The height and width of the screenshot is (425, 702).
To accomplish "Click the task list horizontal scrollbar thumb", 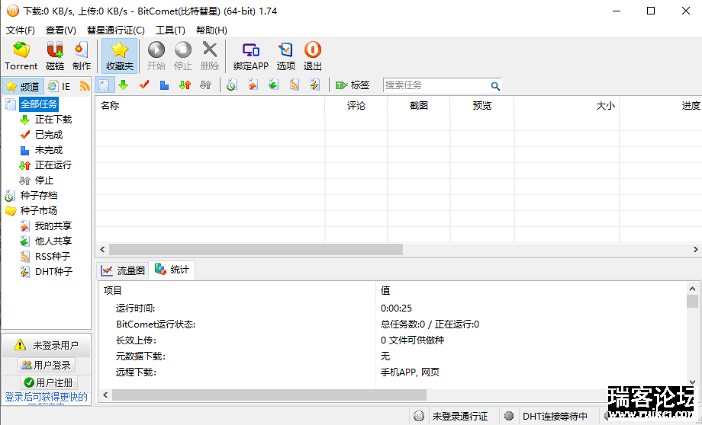I will 256,249.
